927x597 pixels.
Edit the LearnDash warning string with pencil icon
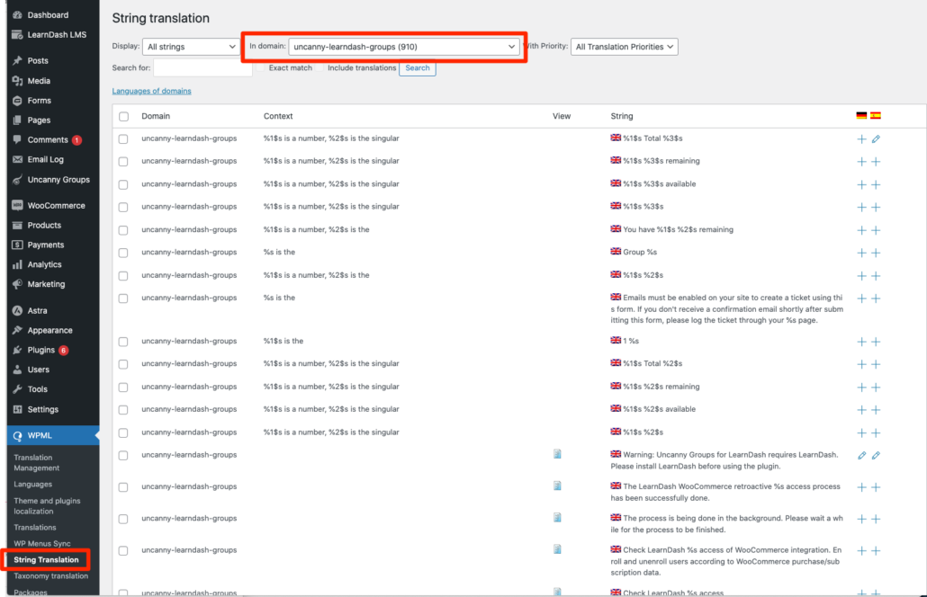(862, 456)
